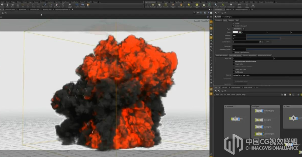Image resolution: width=302 pixels, height=157 pixels.
Task: Click the Material path field
Action: click(x=267, y=75)
